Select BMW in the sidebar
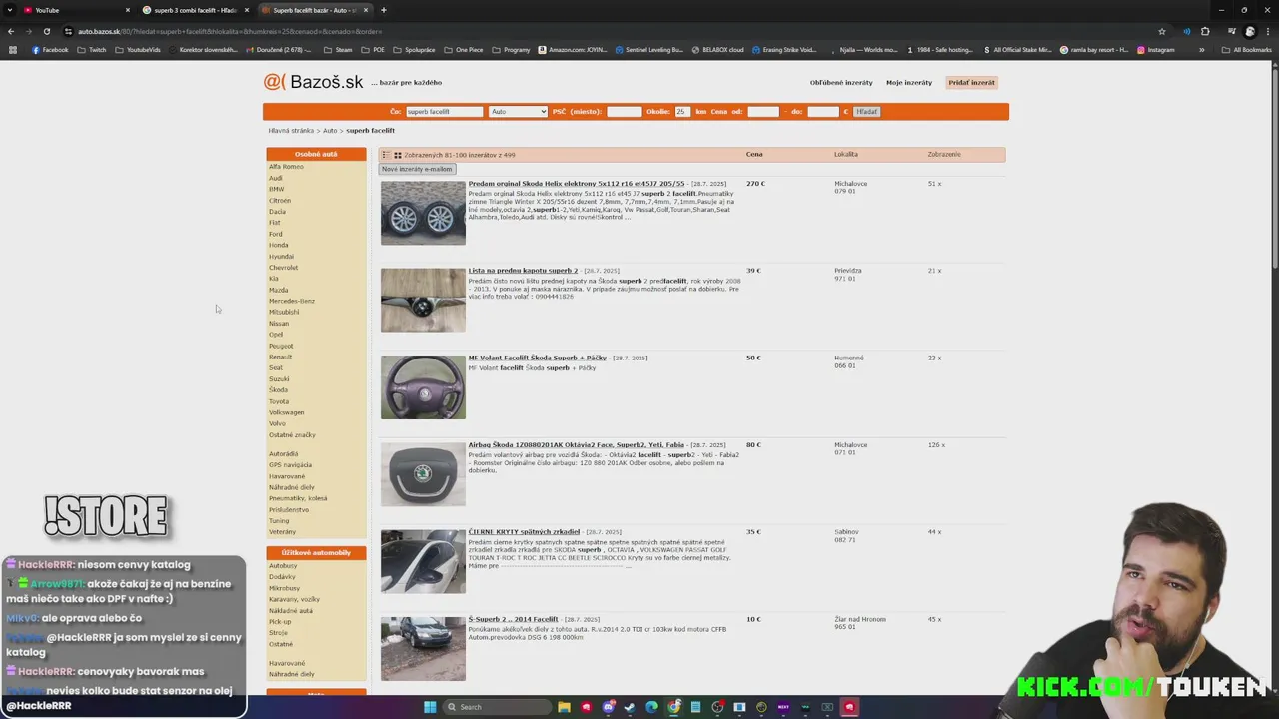This screenshot has height=719, width=1279. pos(276,189)
